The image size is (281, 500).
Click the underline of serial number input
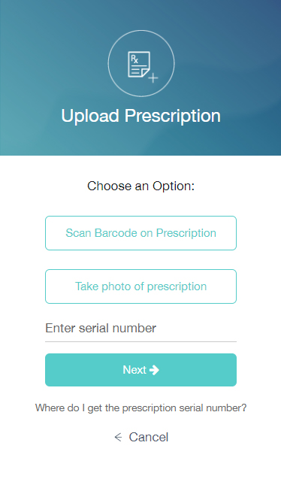(x=140, y=341)
